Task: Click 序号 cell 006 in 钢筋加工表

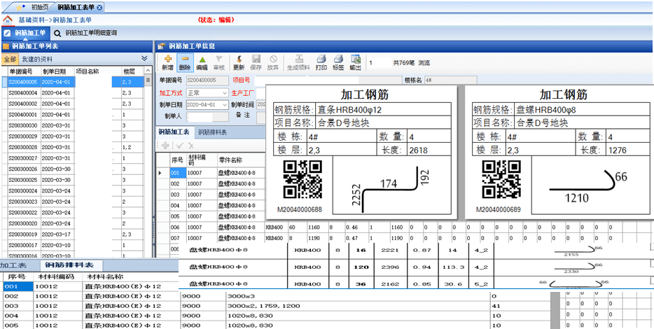Action: [178, 227]
